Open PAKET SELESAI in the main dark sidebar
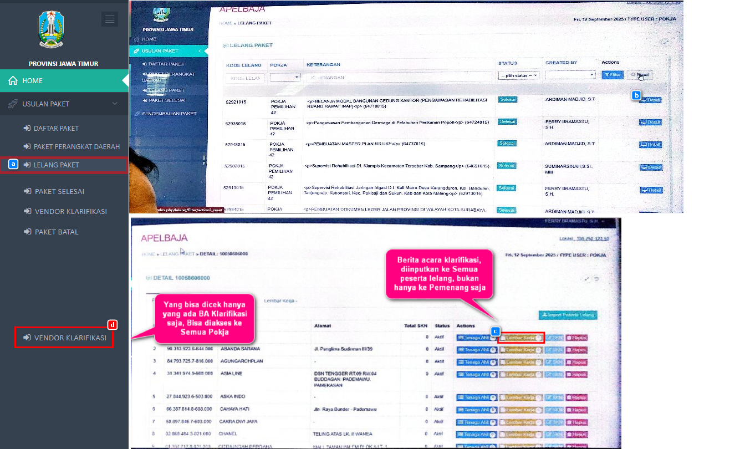740x449 pixels. [x=54, y=191]
